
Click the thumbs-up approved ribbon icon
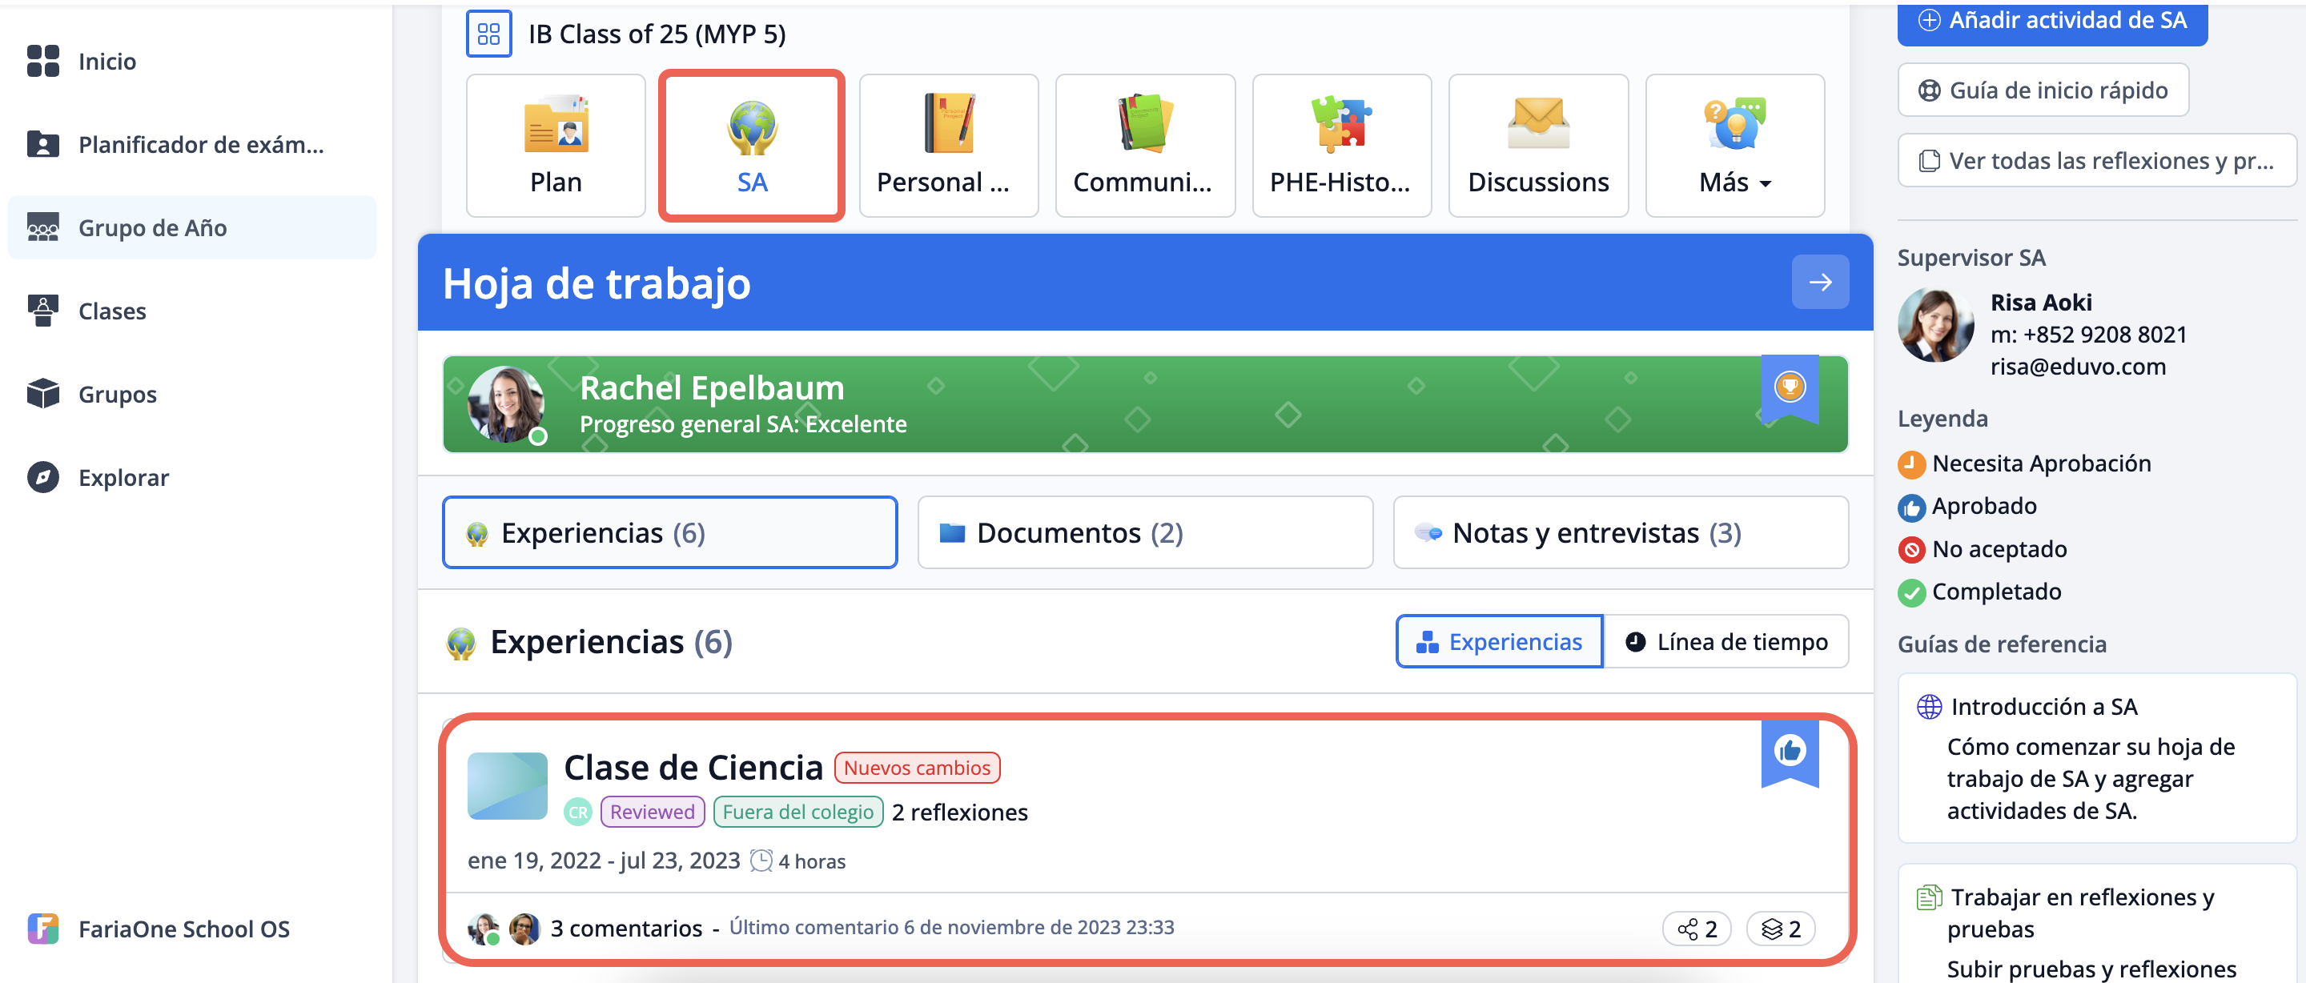pyautogui.click(x=1789, y=750)
